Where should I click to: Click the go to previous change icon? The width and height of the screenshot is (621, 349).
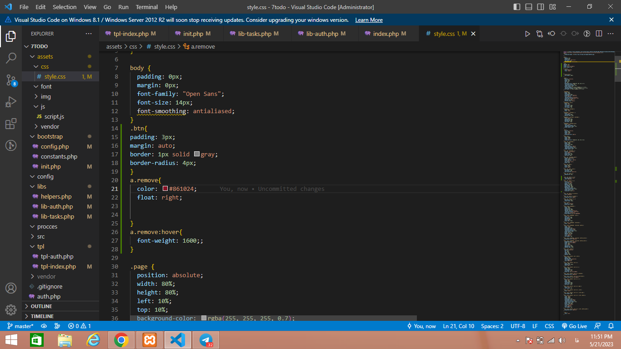(551, 34)
